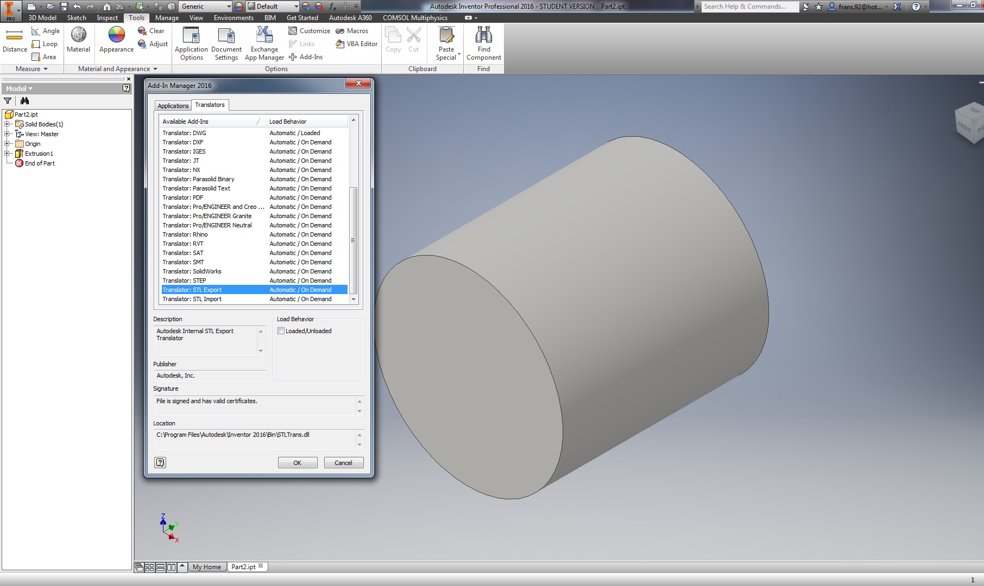
Task: Click the add-in list scroll down arrow
Action: pos(354,299)
